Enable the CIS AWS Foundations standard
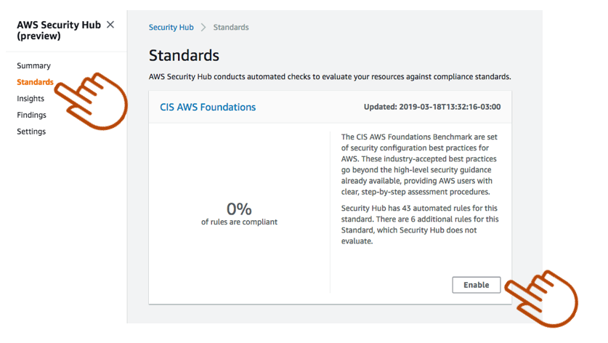Viewport: 608px width, 343px height. [476, 285]
